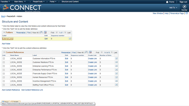Viewport: 189px width, 106px height.
Task: Create Link for Staffing Front Office PT8.4x
Action: [92, 85]
